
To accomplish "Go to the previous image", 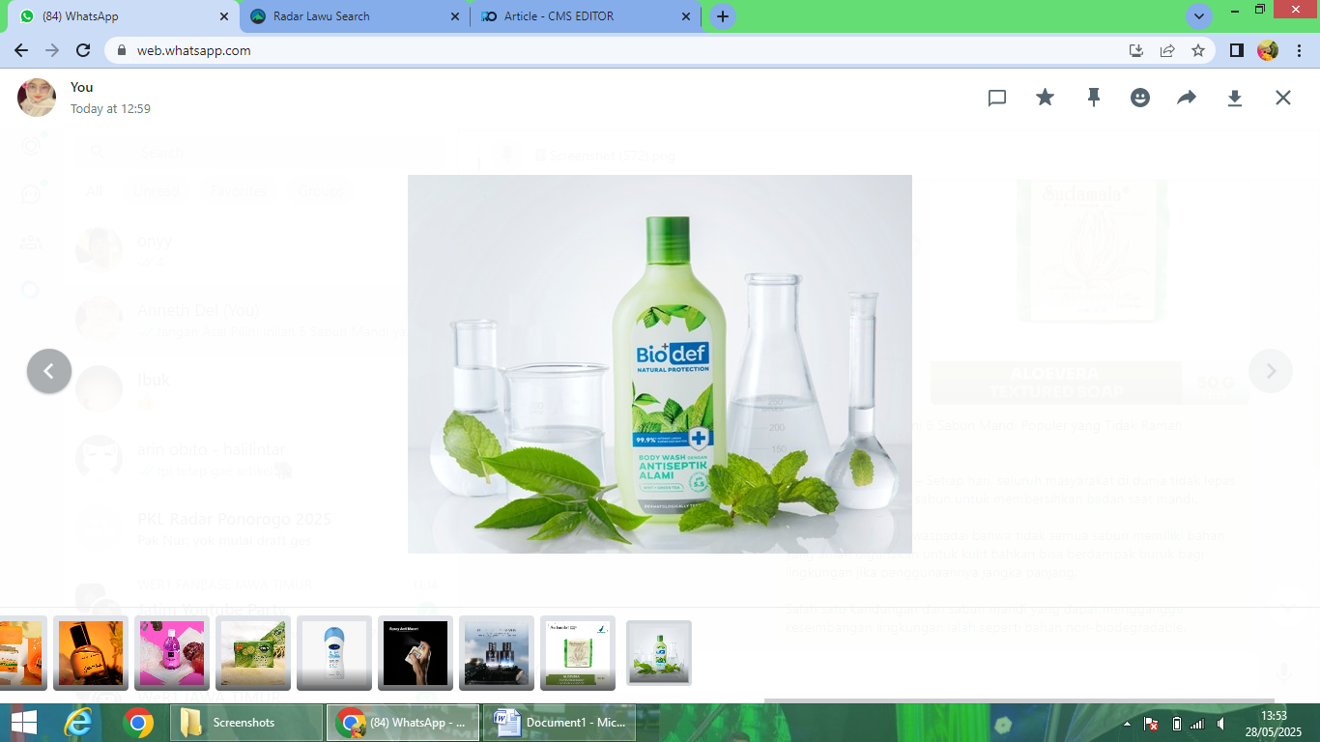I will click(49, 371).
